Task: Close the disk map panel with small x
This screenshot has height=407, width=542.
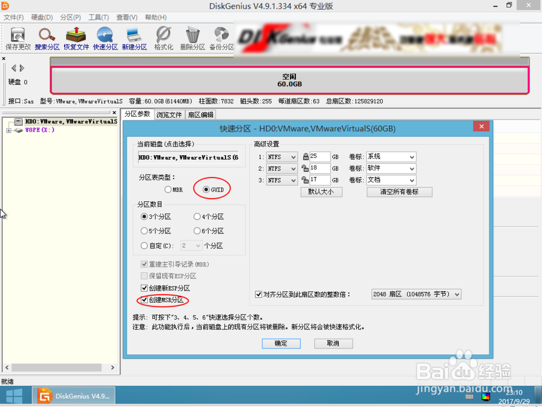Action: click(x=4, y=59)
